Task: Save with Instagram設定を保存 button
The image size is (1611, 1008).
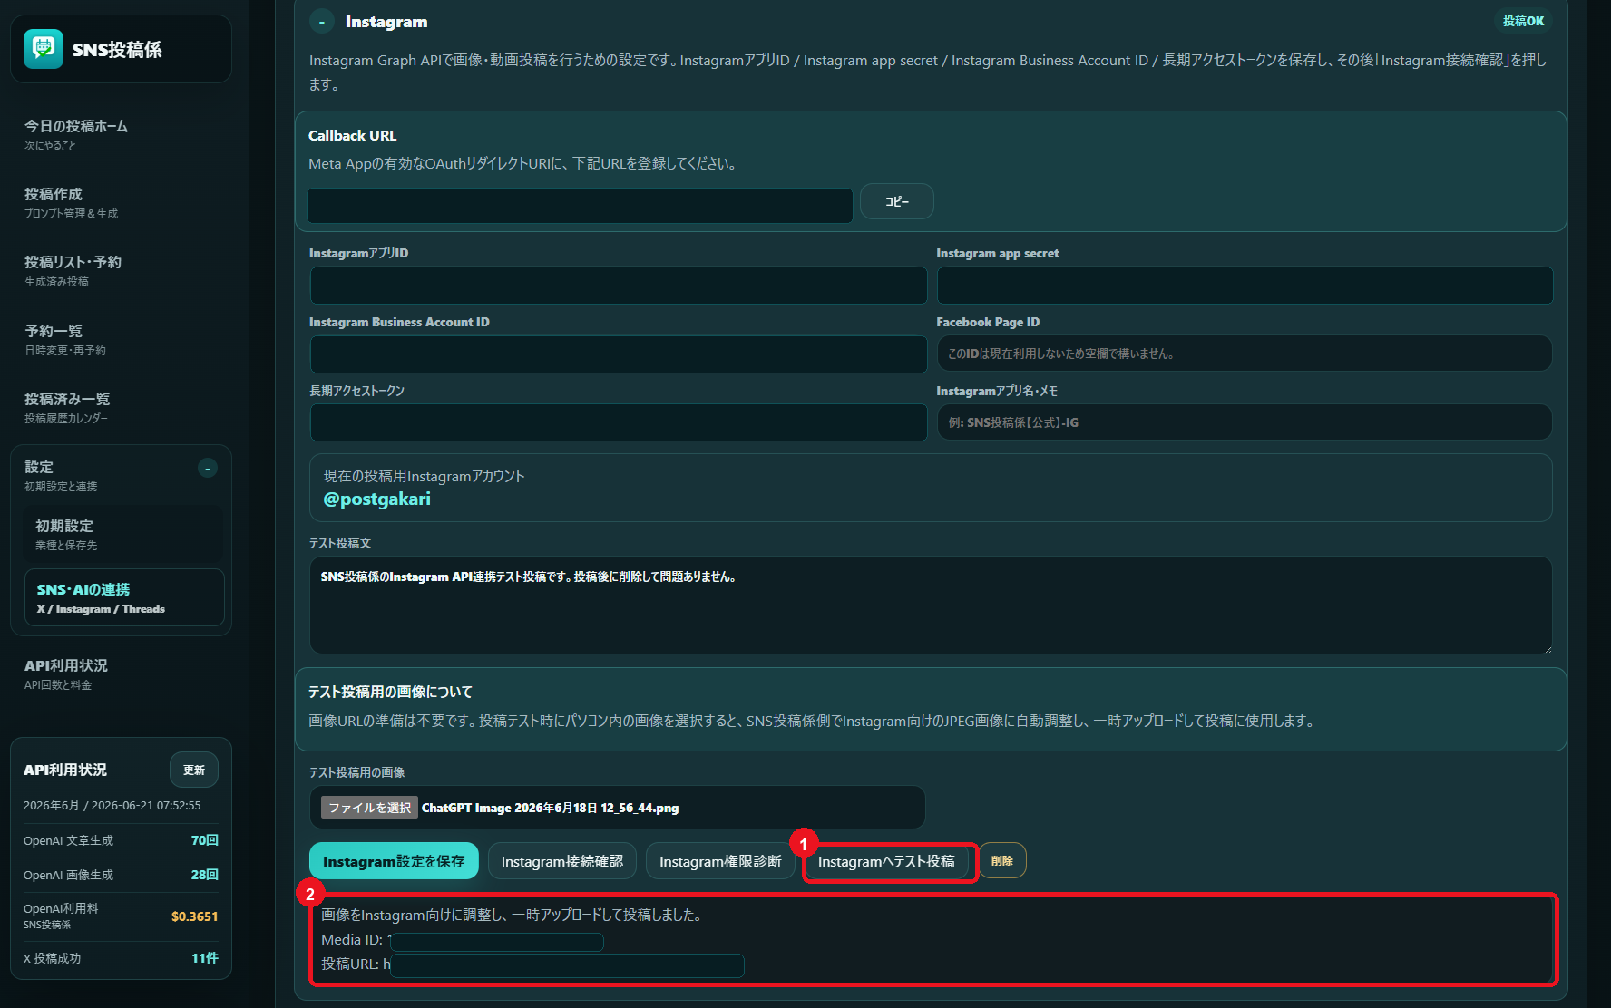Action: tap(394, 861)
